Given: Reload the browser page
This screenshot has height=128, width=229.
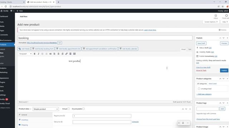Looking at the screenshot, I should (x=6, y=6).
